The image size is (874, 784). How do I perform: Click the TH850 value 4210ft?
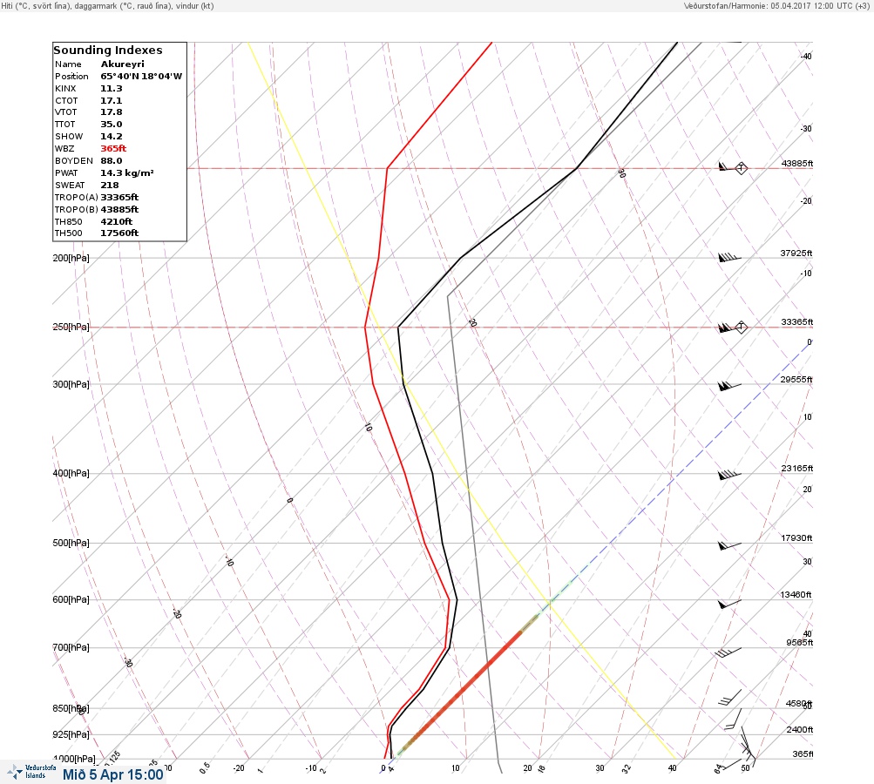point(117,221)
